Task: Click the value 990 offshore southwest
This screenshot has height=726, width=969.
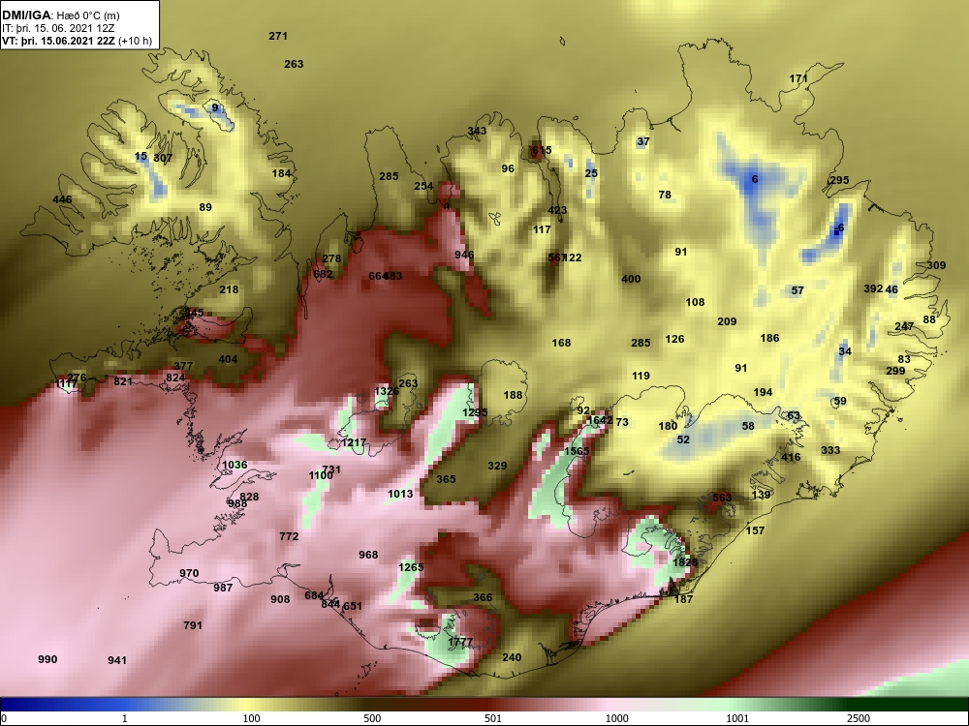Action: [47, 659]
